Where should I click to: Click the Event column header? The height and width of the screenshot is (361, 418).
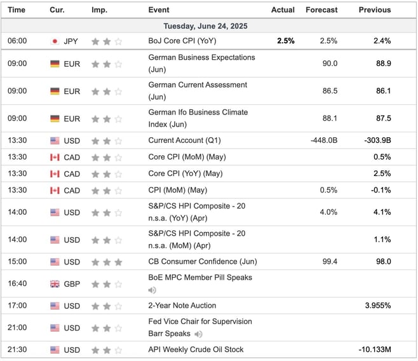tap(159, 10)
